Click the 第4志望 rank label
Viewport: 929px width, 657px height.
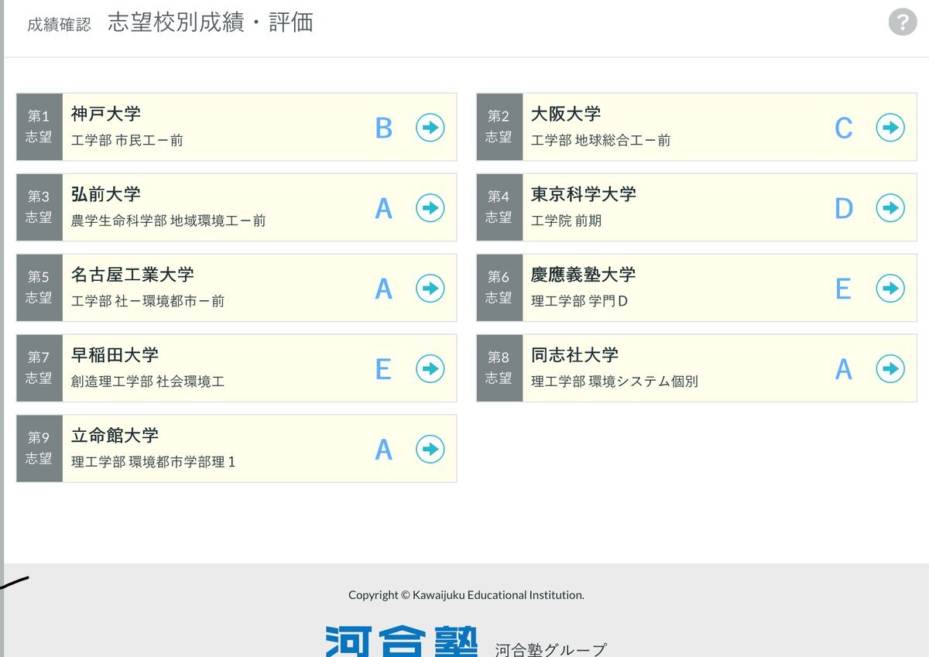[499, 207]
